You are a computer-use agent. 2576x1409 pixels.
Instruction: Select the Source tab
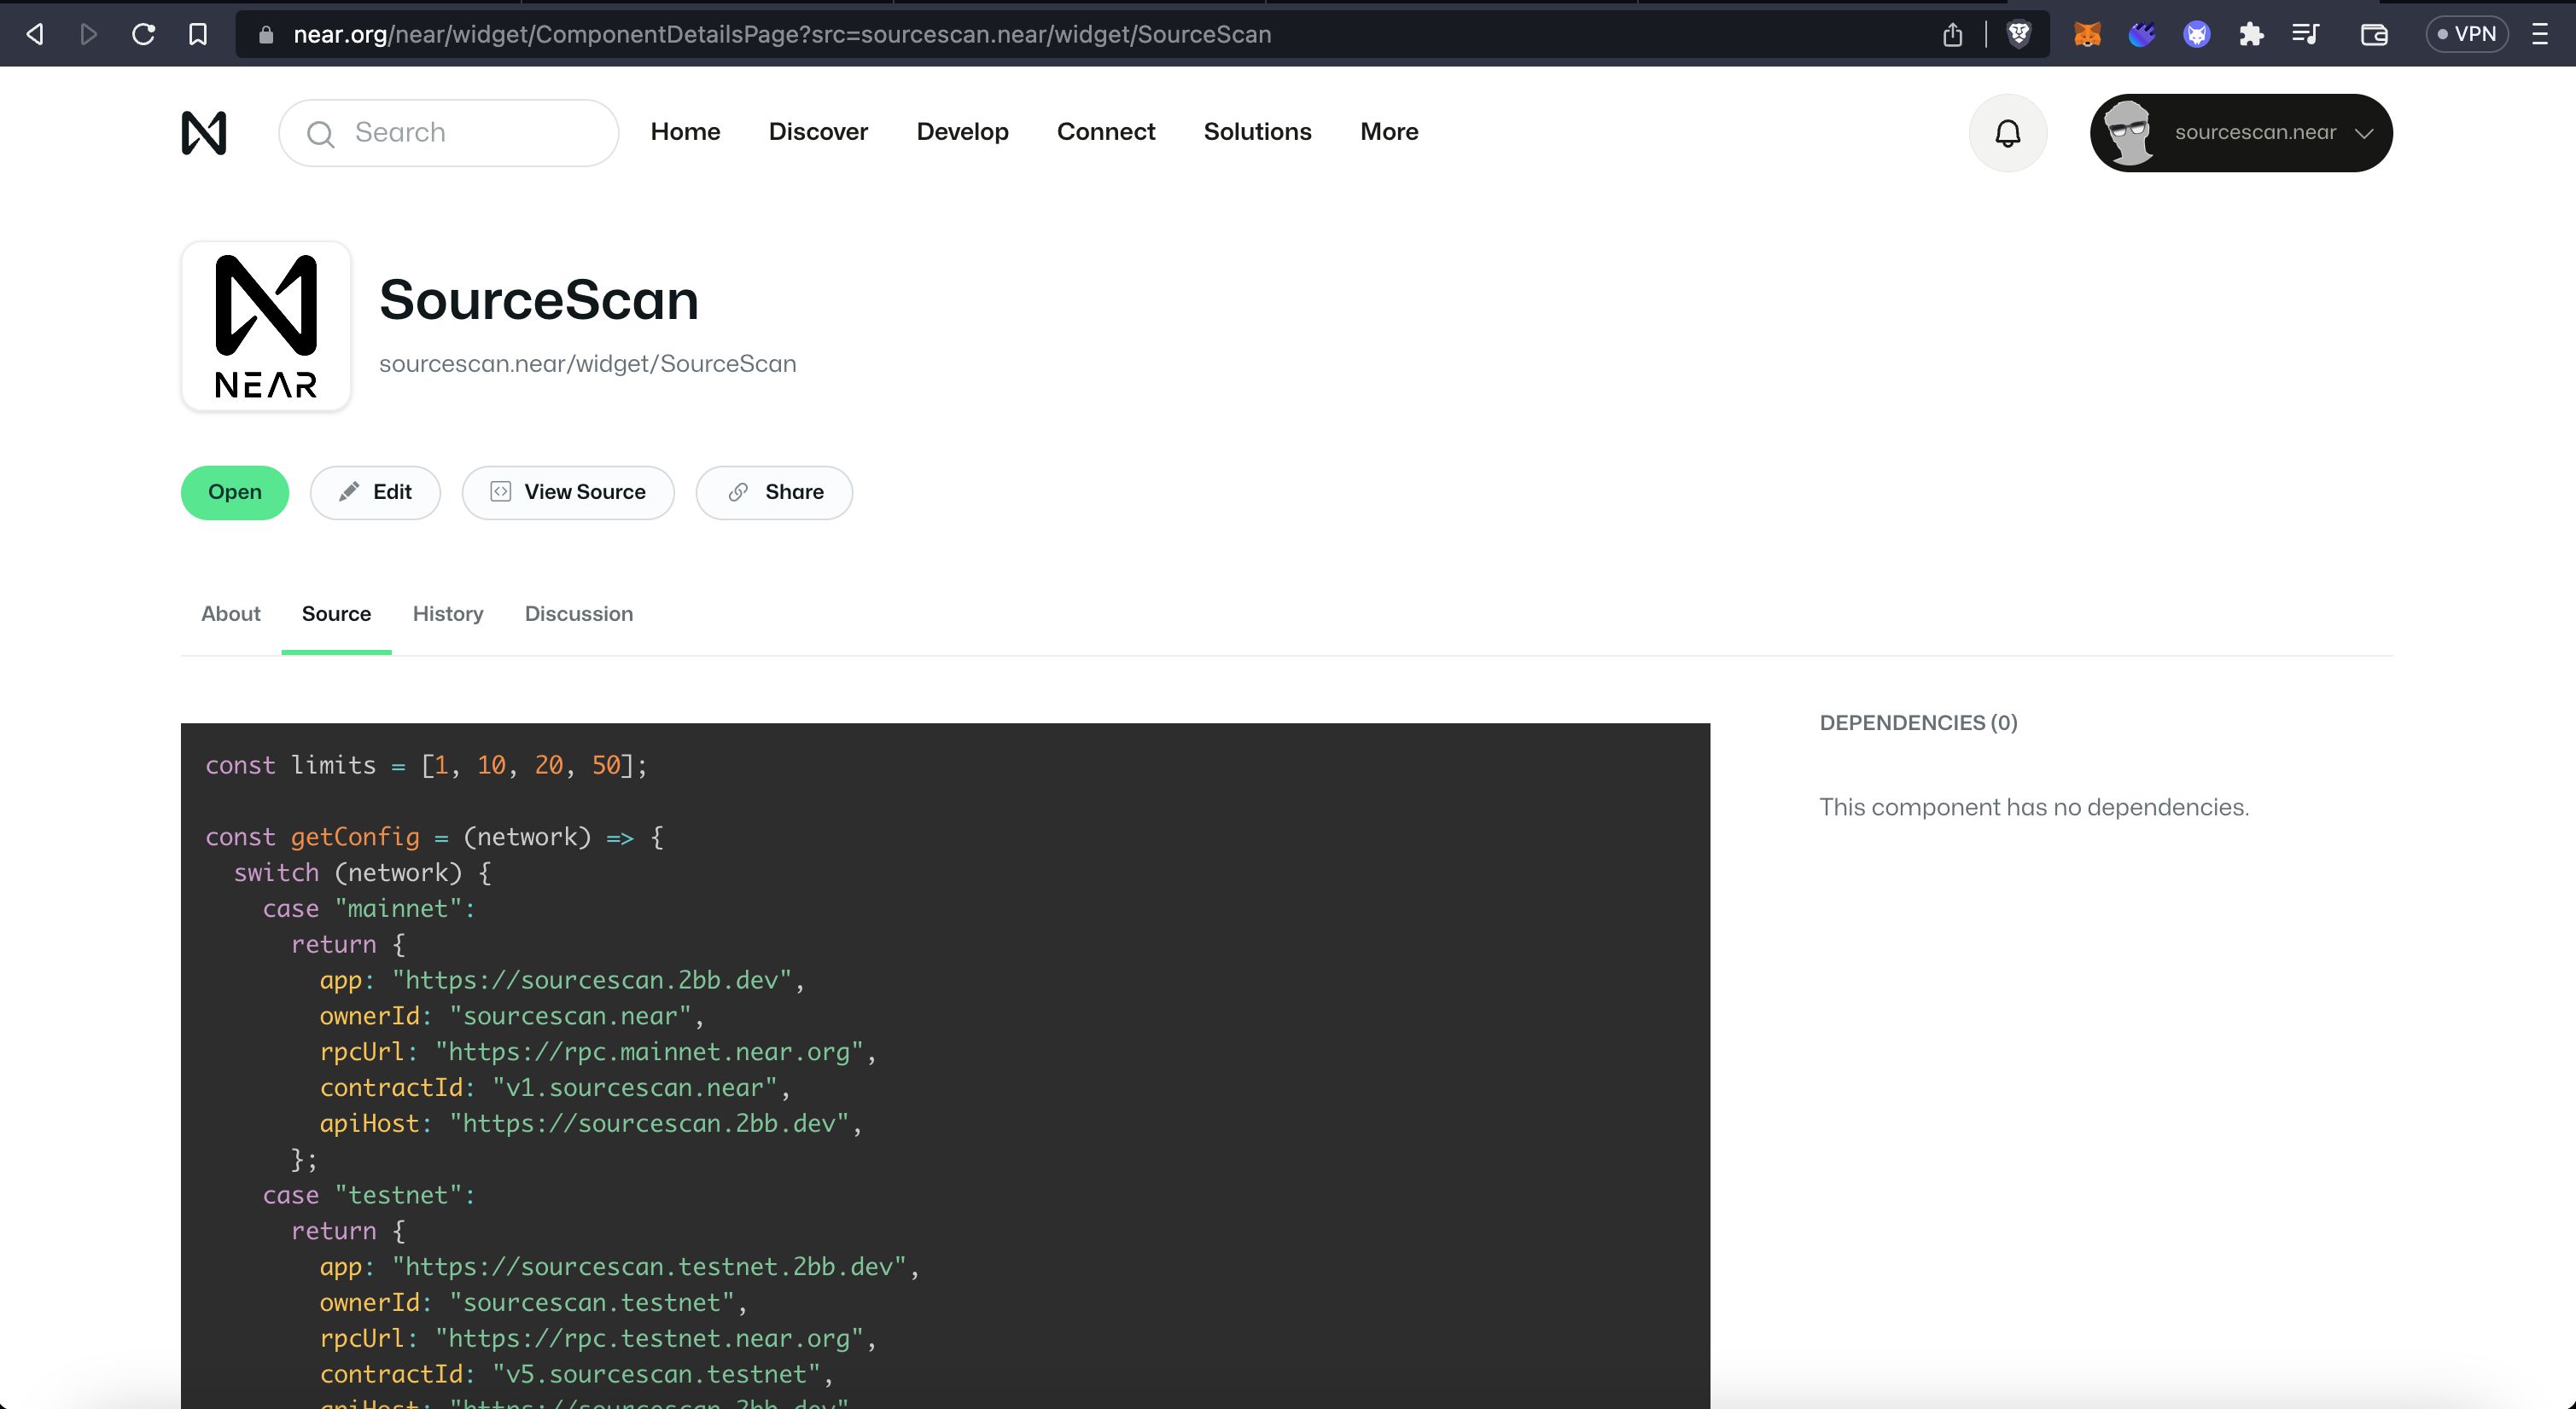[x=336, y=613]
